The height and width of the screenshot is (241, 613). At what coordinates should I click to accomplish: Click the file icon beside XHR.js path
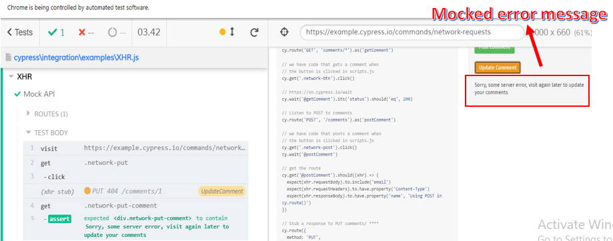9,58
